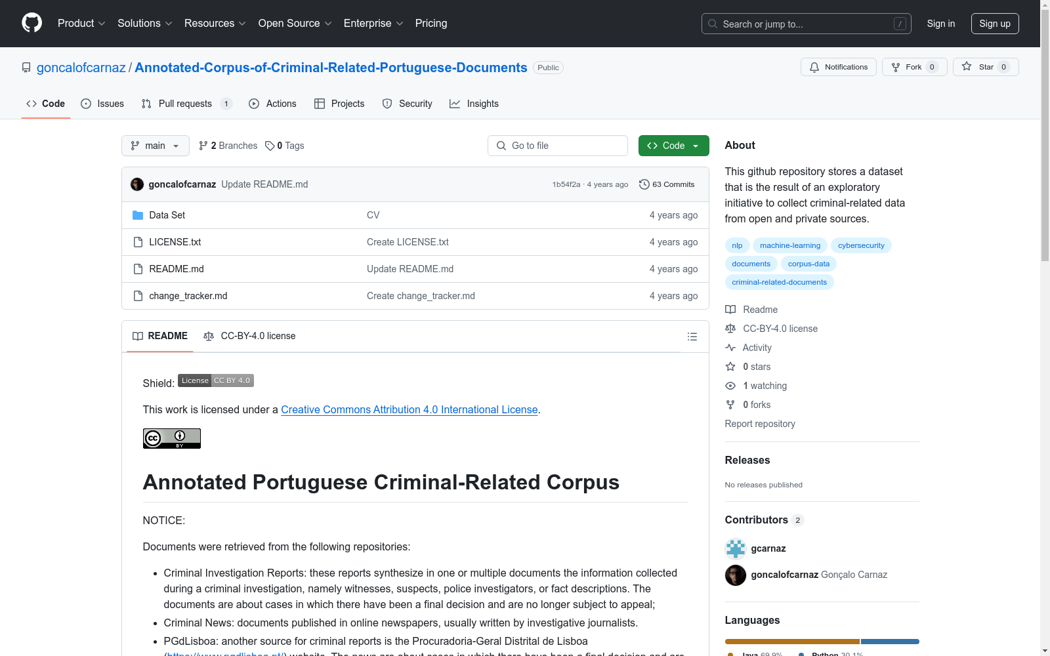This screenshot has height=656, width=1050.
Task: Select the criminal-related-documents topic tag
Action: (780, 282)
